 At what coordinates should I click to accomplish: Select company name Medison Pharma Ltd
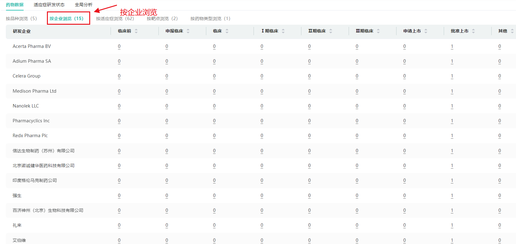click(35, 91)
